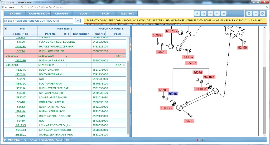Open the section dropdown next to Rear Suspension
This screenshot has width=270, height=145.
78,21
